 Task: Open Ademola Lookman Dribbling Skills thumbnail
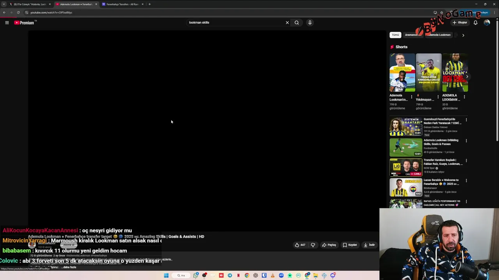tap(406, 147)
